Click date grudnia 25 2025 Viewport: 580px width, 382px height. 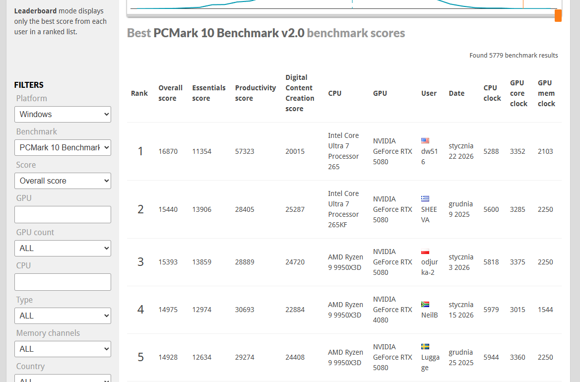pyautogui.click(x=461, y=357)
